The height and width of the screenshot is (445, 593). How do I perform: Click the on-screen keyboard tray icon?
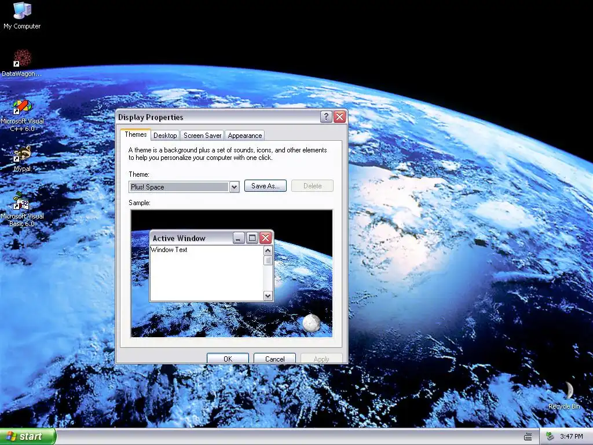tap(528, 437)
